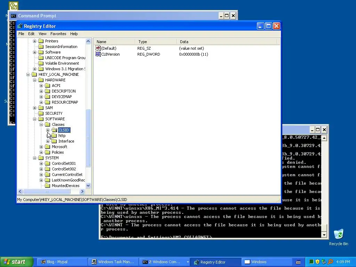356x267 pixels.
Task: Select the (Default) string value icon
Action: tap(98, 48)
